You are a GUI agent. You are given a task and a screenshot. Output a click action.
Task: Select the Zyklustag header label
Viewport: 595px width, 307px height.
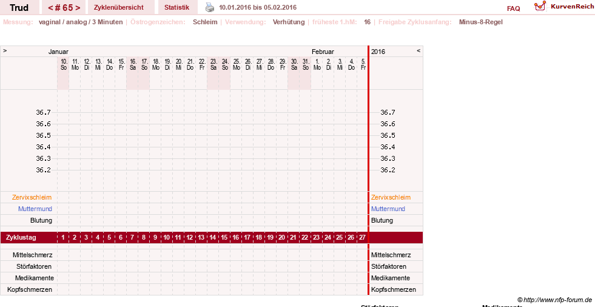pos(21,238)
